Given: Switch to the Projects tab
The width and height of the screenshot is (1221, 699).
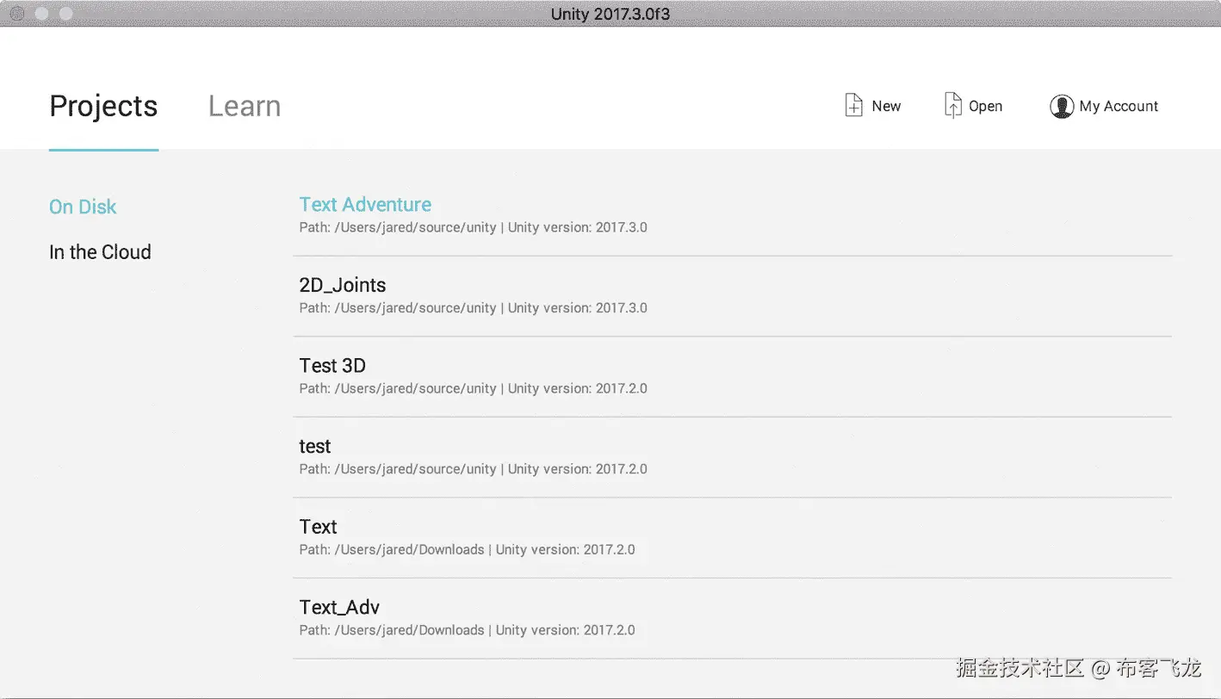Looking at the screenshot, I should coord(103,106).
